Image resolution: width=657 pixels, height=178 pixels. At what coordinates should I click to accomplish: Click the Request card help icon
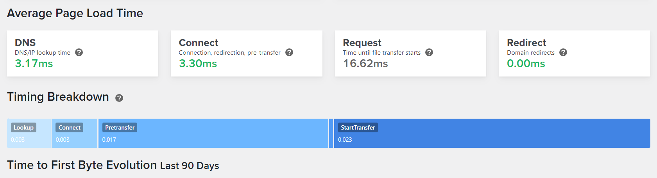(429, 52)
